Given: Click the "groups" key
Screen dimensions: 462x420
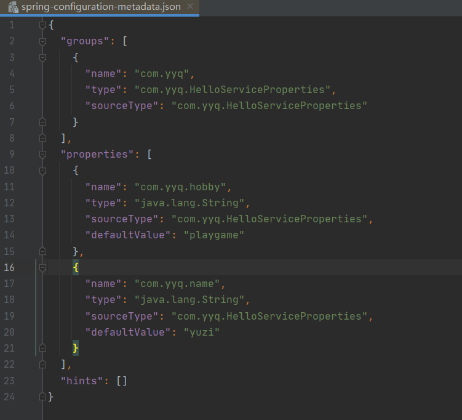Looking at the screenshot, I should click(85, 41).
